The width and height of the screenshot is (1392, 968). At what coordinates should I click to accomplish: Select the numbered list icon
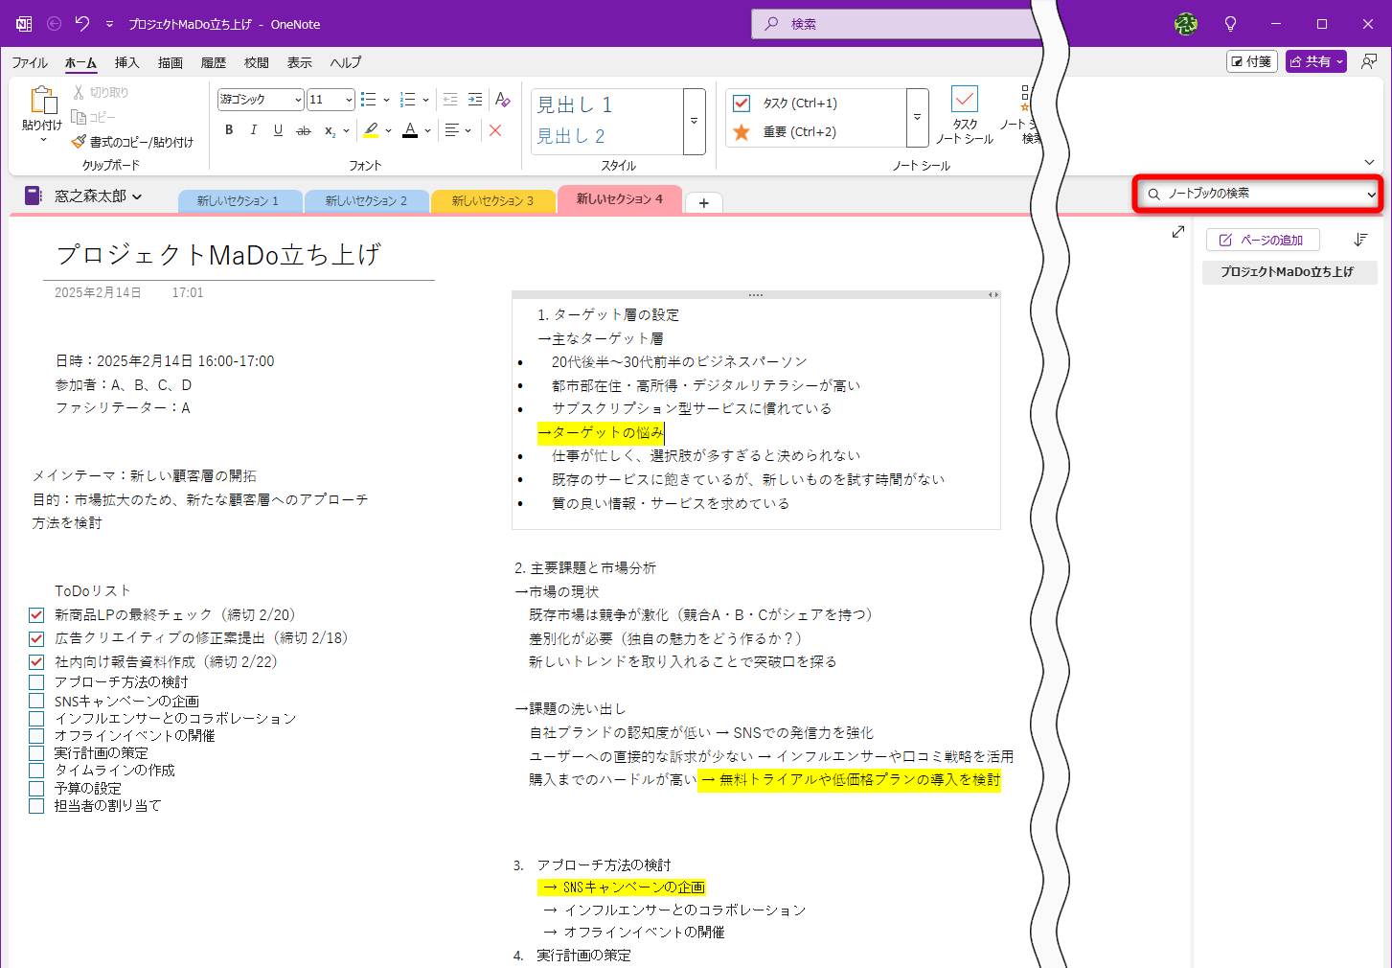tap(406, 99)
